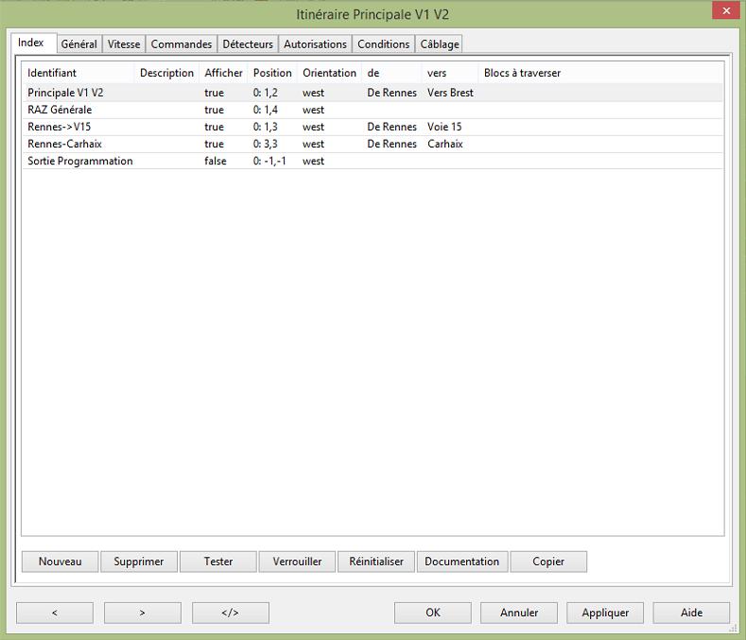This screenshot has width=746, height=640.
Task: Switch to the Général tab
Action: pyautogui.click(x=78, y=44)
